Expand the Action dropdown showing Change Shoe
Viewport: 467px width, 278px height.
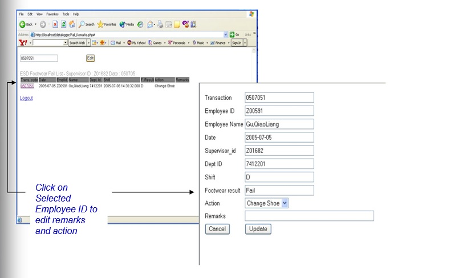point(285,203)
